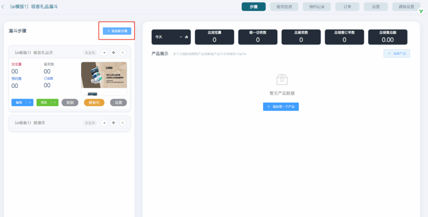The height and width of the screenshot is (217, 428).
Task: Go to the 通知设置 tab
Action: pos(406,7)
